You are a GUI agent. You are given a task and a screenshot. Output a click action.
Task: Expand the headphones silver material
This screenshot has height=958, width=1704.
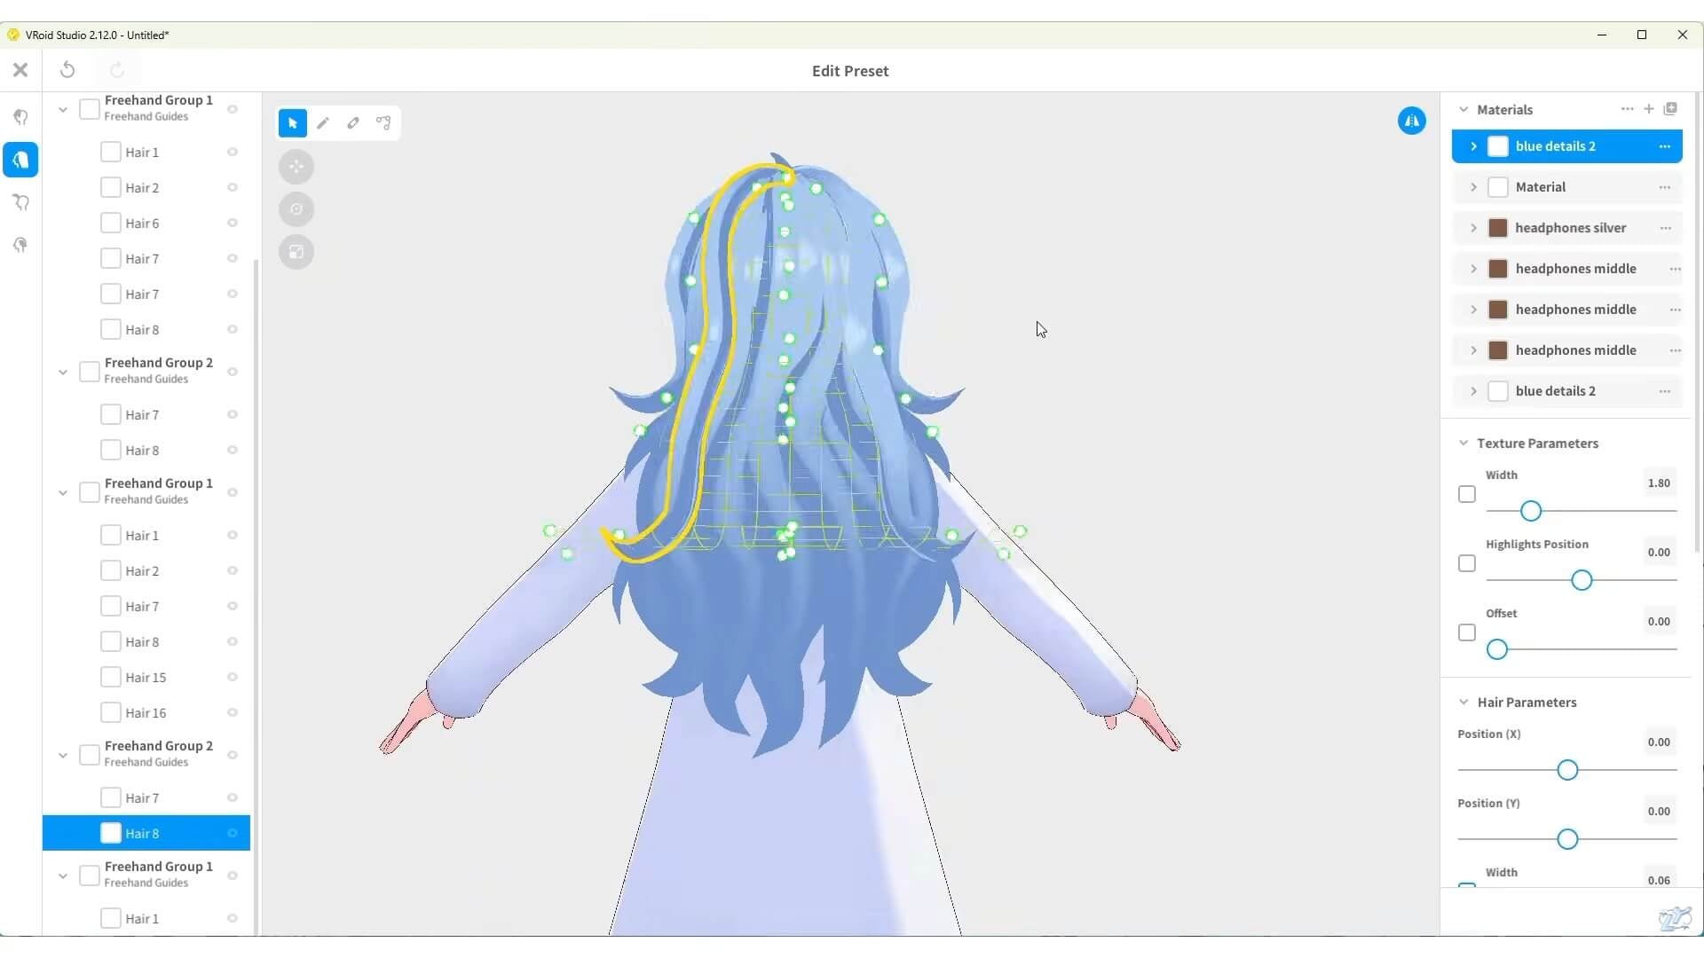pos(1473,228)
